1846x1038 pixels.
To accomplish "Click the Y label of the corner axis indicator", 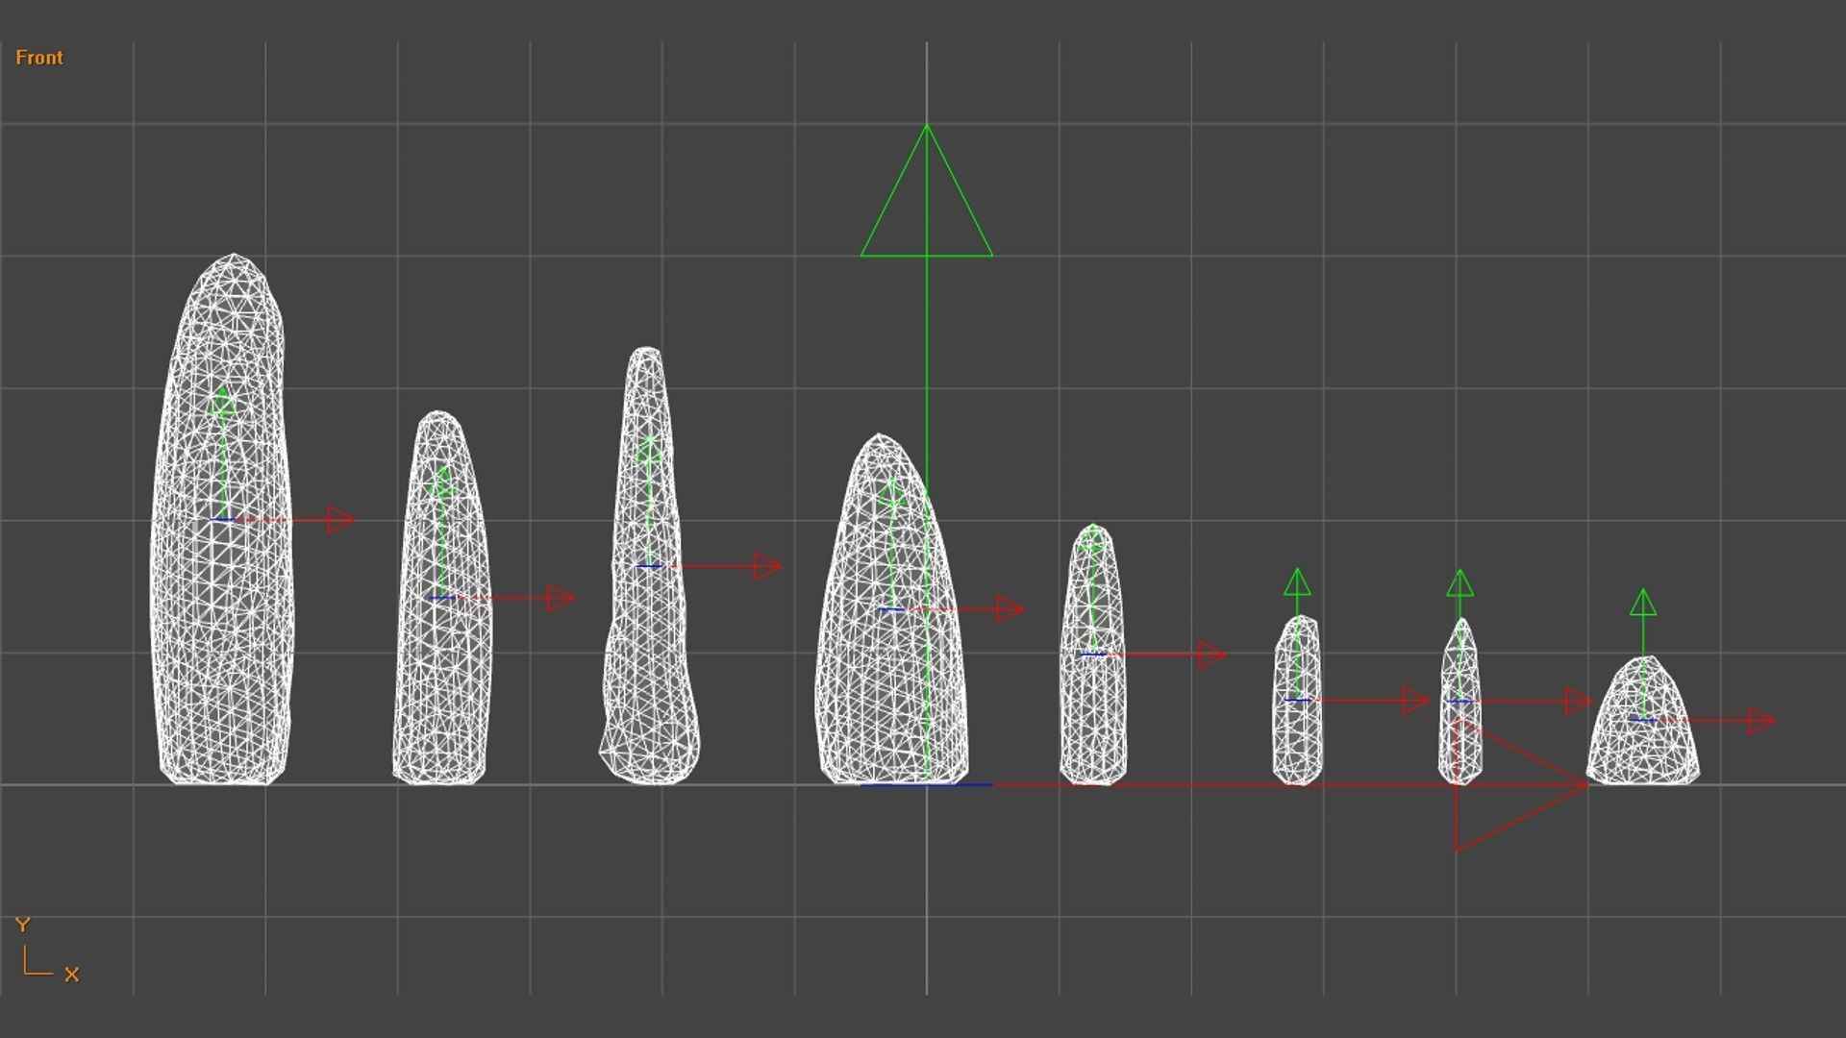I will [x=23, y=925].
